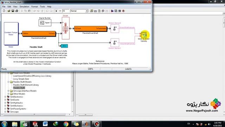Expand the Simscape node
Image resolution: width=225 pixels, height=127 pixels.
pyautogui.click(x=5, y=112)
